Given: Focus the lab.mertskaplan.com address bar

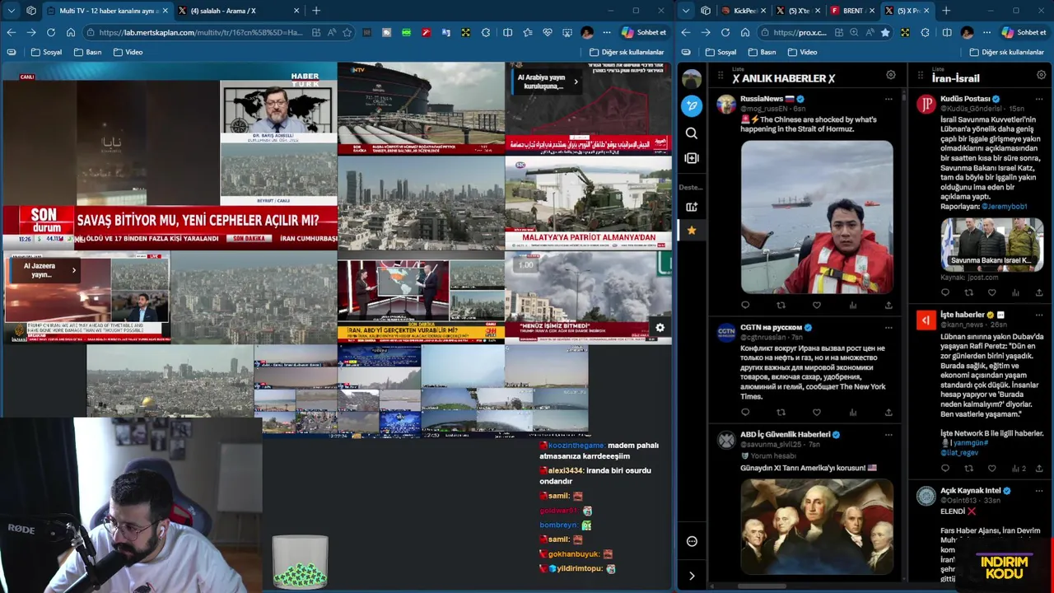Looking at the screenshot, I should click(201, 32).
